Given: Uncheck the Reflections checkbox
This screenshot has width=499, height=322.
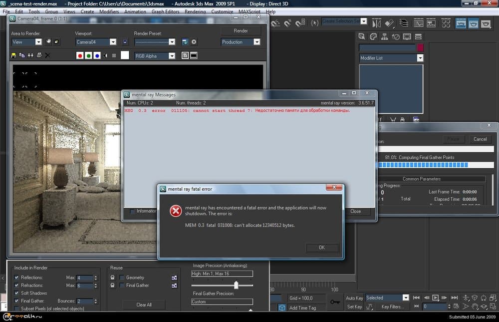Looking at the screenshot, I should (x=17, y=278).
